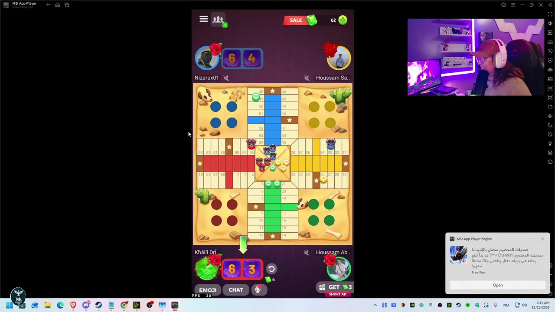This screenshot has width=555, height=312.
Task: Select the green player's dice showing 3
Action: coord(252,270)
